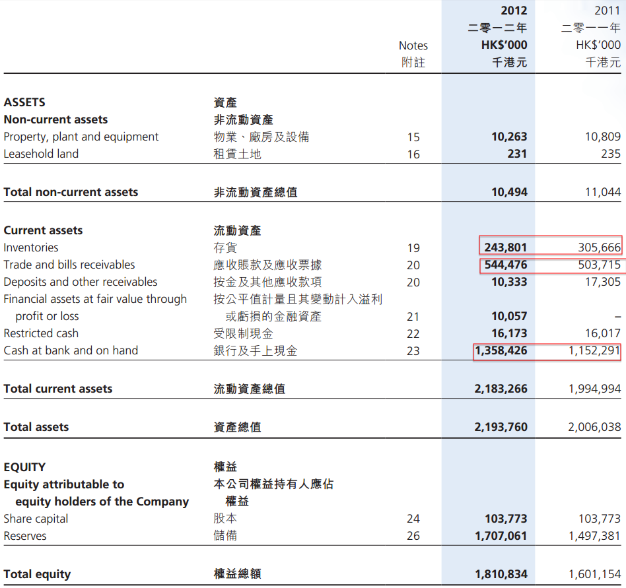Select the 'ASSETS' section heading
This screenshot has width=626, height=588.
pyautogui.click(x=24, y=102)
